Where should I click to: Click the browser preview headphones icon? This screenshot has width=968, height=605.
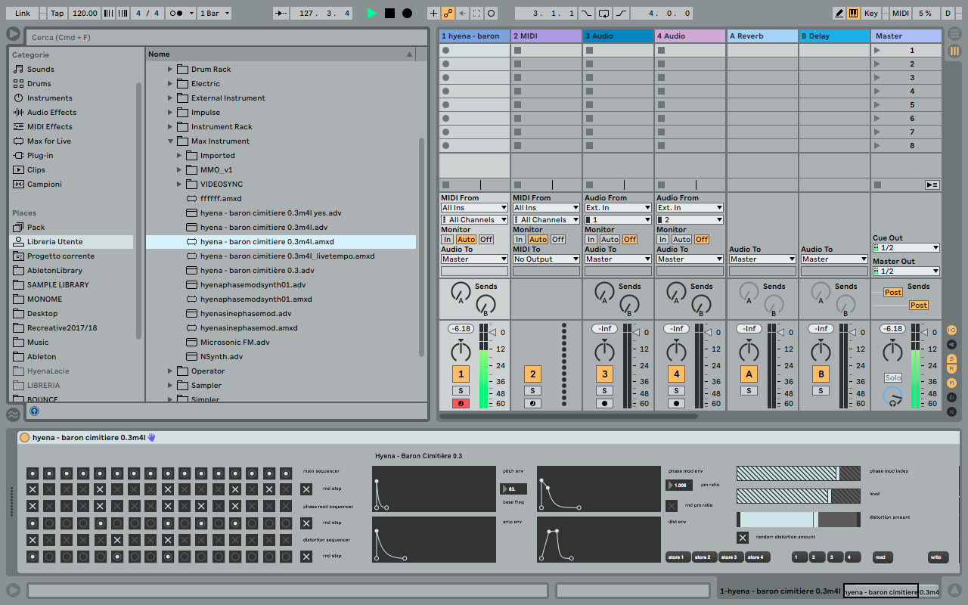click(34, 411)
